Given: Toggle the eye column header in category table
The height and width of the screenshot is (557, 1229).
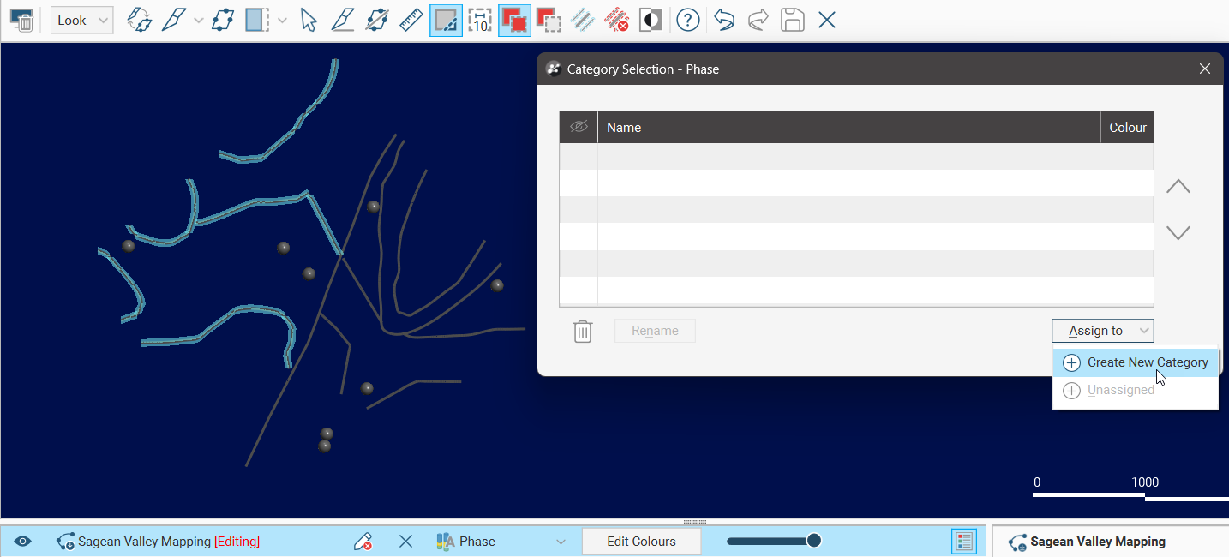Looking at the screenshot, I should point(579,127).
